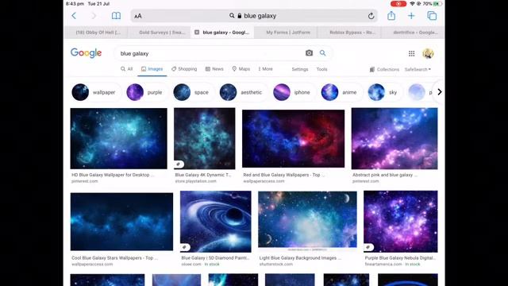Open search Settings
This screenshot has height=286, width=508.
[300, 69]
